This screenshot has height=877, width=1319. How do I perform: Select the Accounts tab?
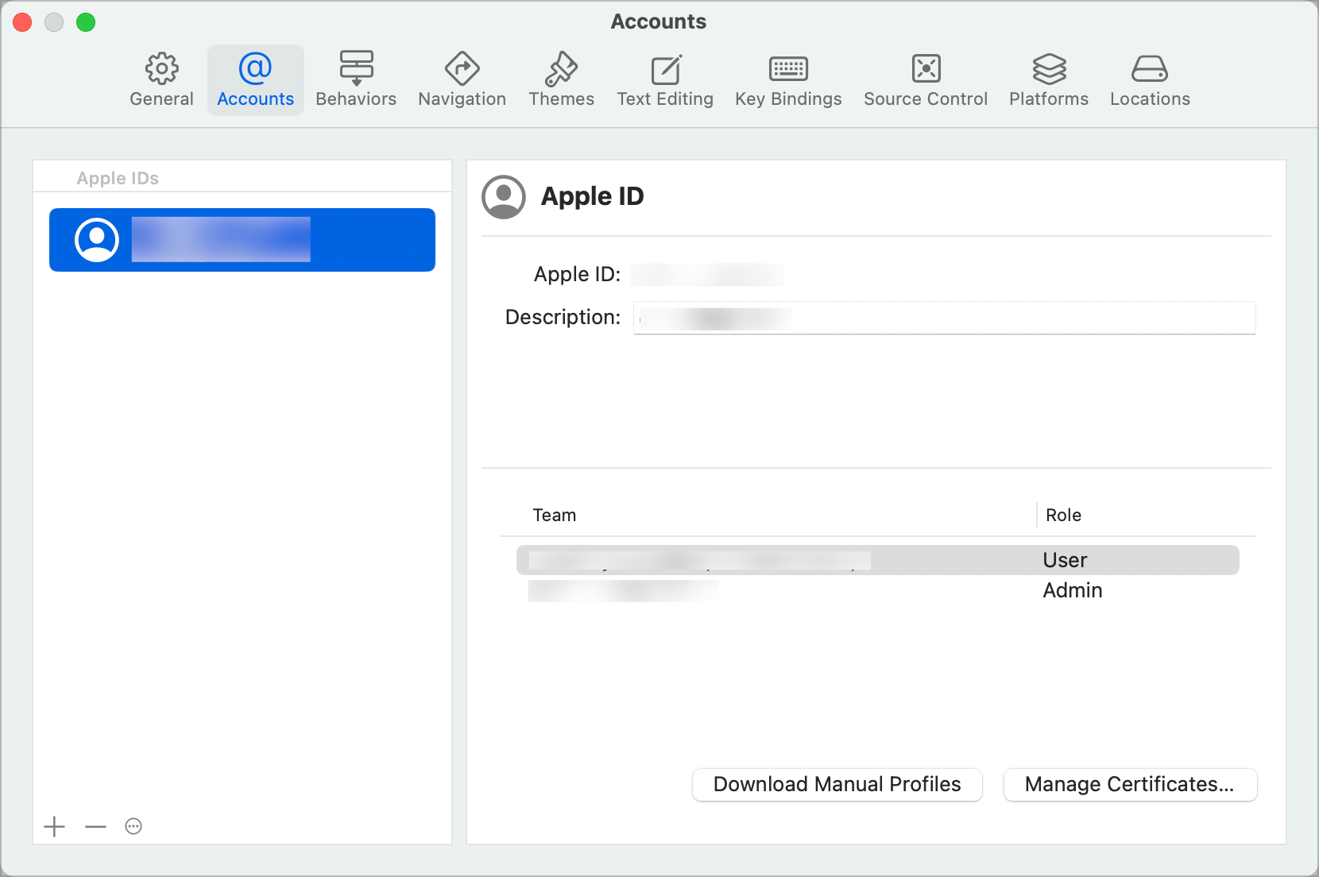coord(255,80)
